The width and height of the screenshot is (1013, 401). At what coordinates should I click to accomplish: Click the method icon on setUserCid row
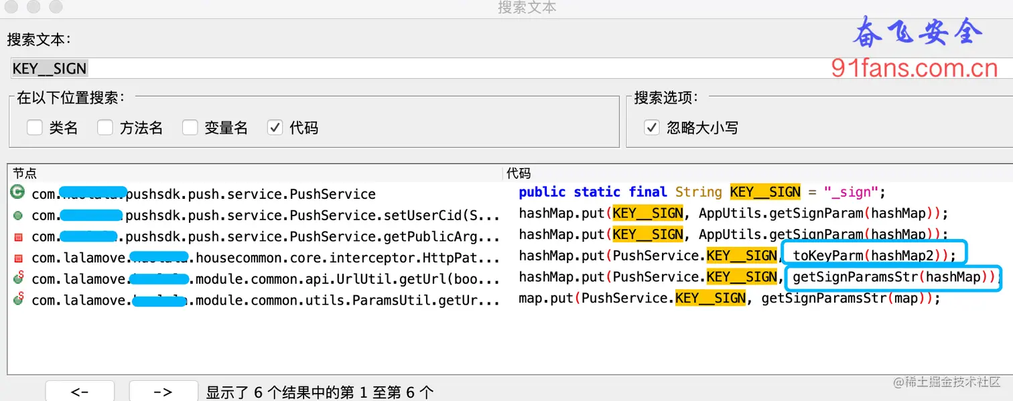pos(18,216)
